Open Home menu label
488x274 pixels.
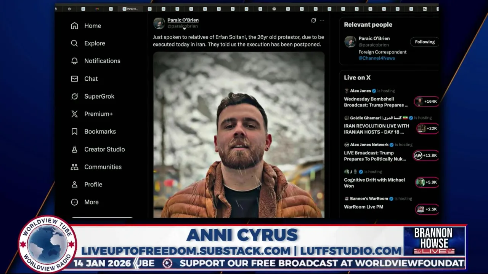click(93, 26)
